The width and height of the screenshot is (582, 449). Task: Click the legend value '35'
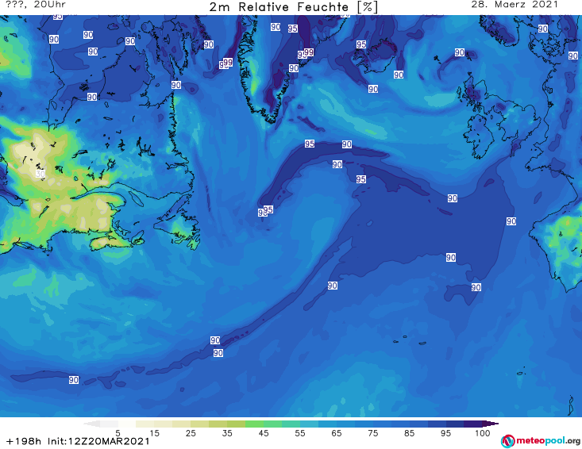click(227, 433)
